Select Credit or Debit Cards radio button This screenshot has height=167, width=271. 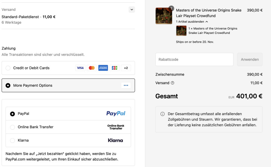coord(8,68)
